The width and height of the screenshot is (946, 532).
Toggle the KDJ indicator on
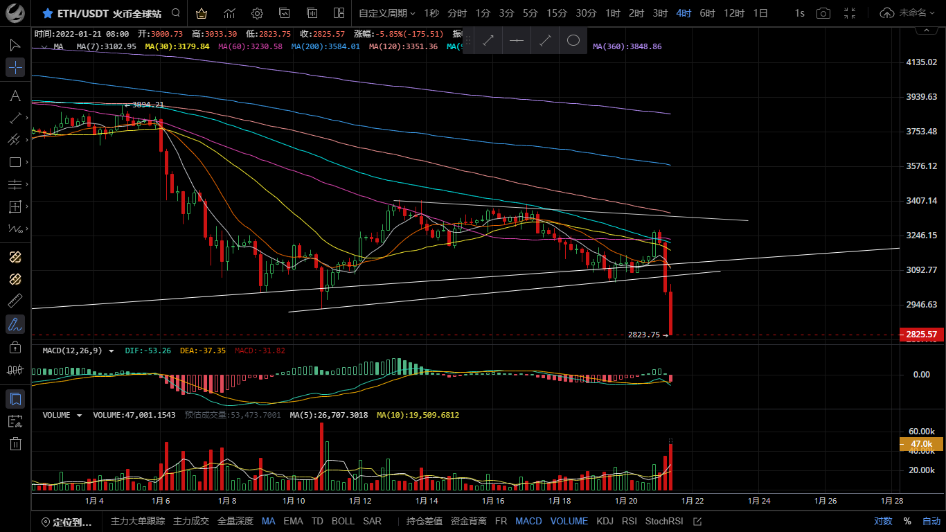point(605,521)
